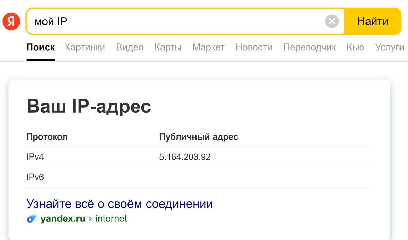This screenshot has height=240, width=408.
Task: Click the yandex.ru breadcrumb link
Action: coord(63,219)
